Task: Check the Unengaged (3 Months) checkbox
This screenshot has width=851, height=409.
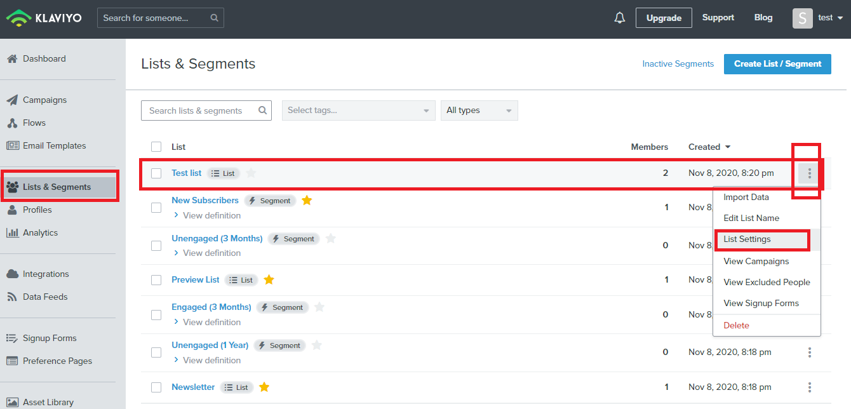Action: pyautogui.click(x=156, y=246)
